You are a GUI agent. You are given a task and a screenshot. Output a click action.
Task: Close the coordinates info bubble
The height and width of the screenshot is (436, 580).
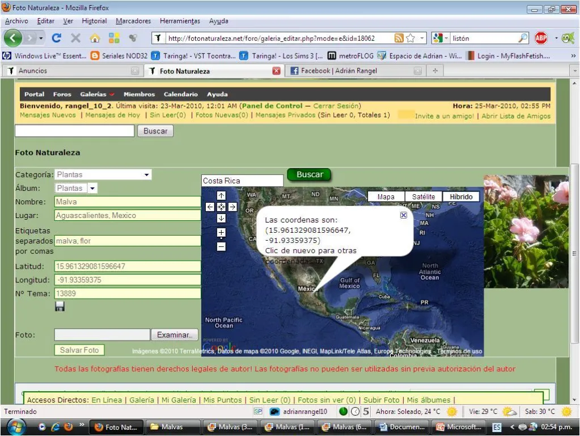pos(404,215)
